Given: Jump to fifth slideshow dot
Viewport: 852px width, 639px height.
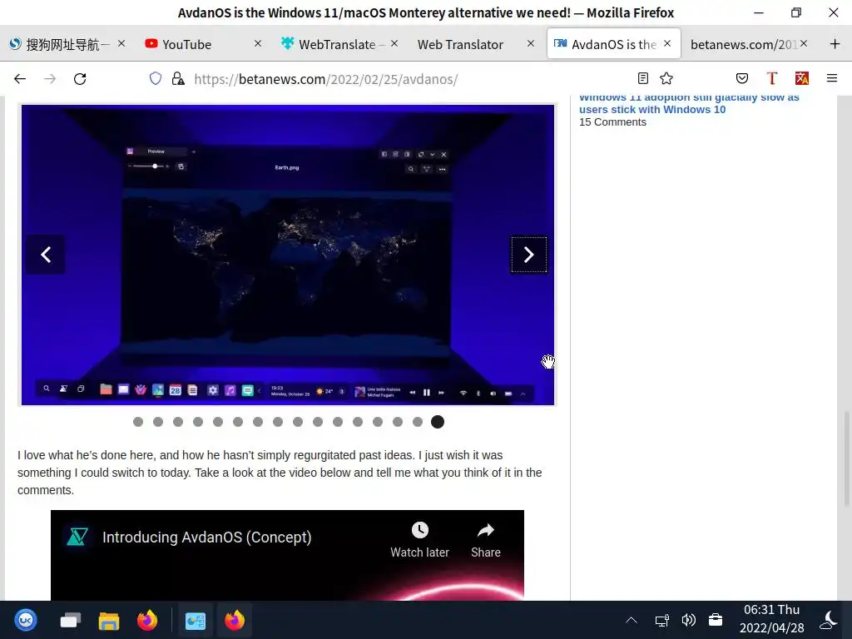Looking at the screenshot, I should tap(218, 422).
